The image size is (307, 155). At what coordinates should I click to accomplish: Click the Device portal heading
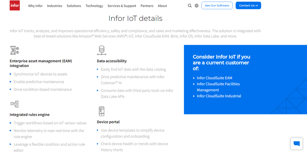pos(108,122)
